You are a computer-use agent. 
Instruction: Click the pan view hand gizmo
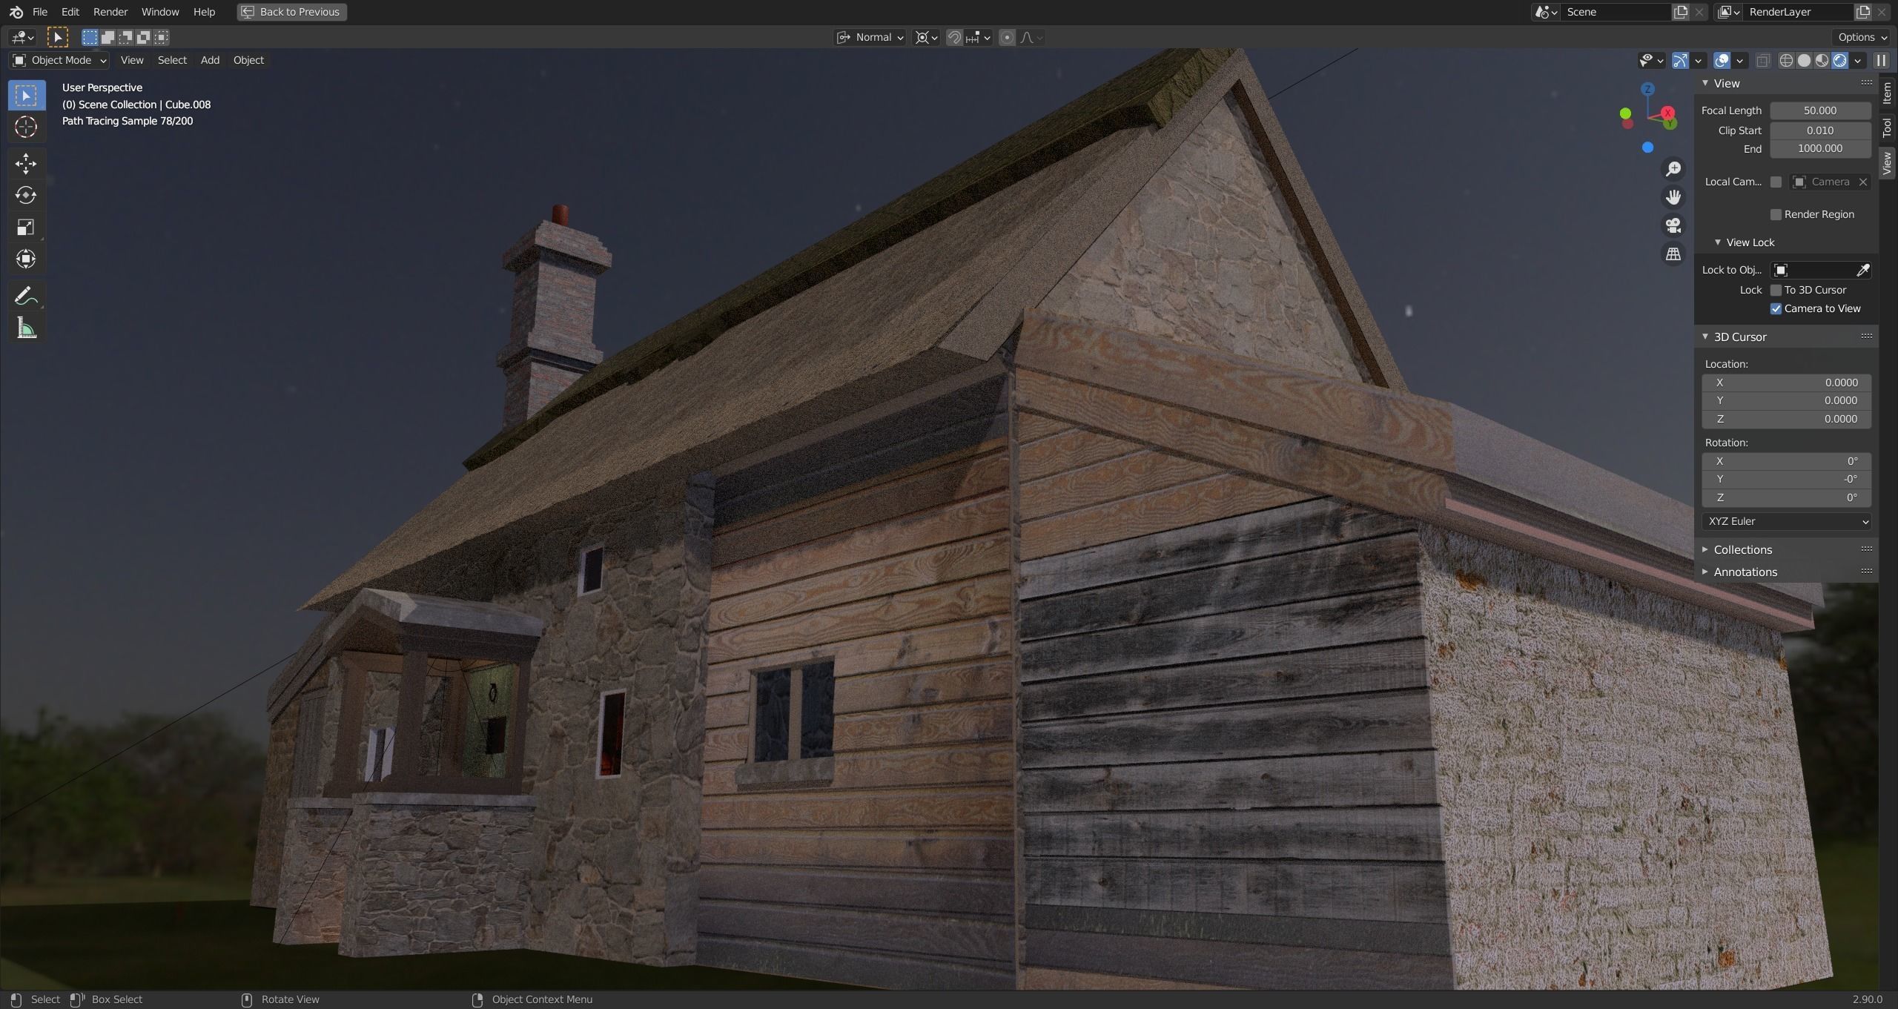click(1673, 197)
